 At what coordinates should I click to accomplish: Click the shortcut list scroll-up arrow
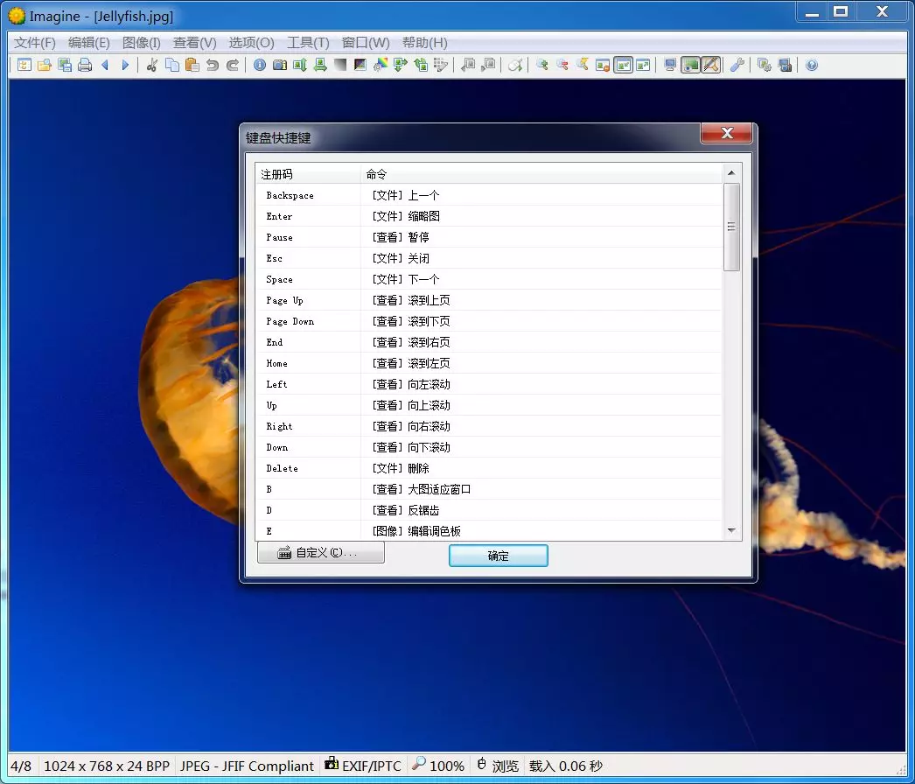pos(732,172)
